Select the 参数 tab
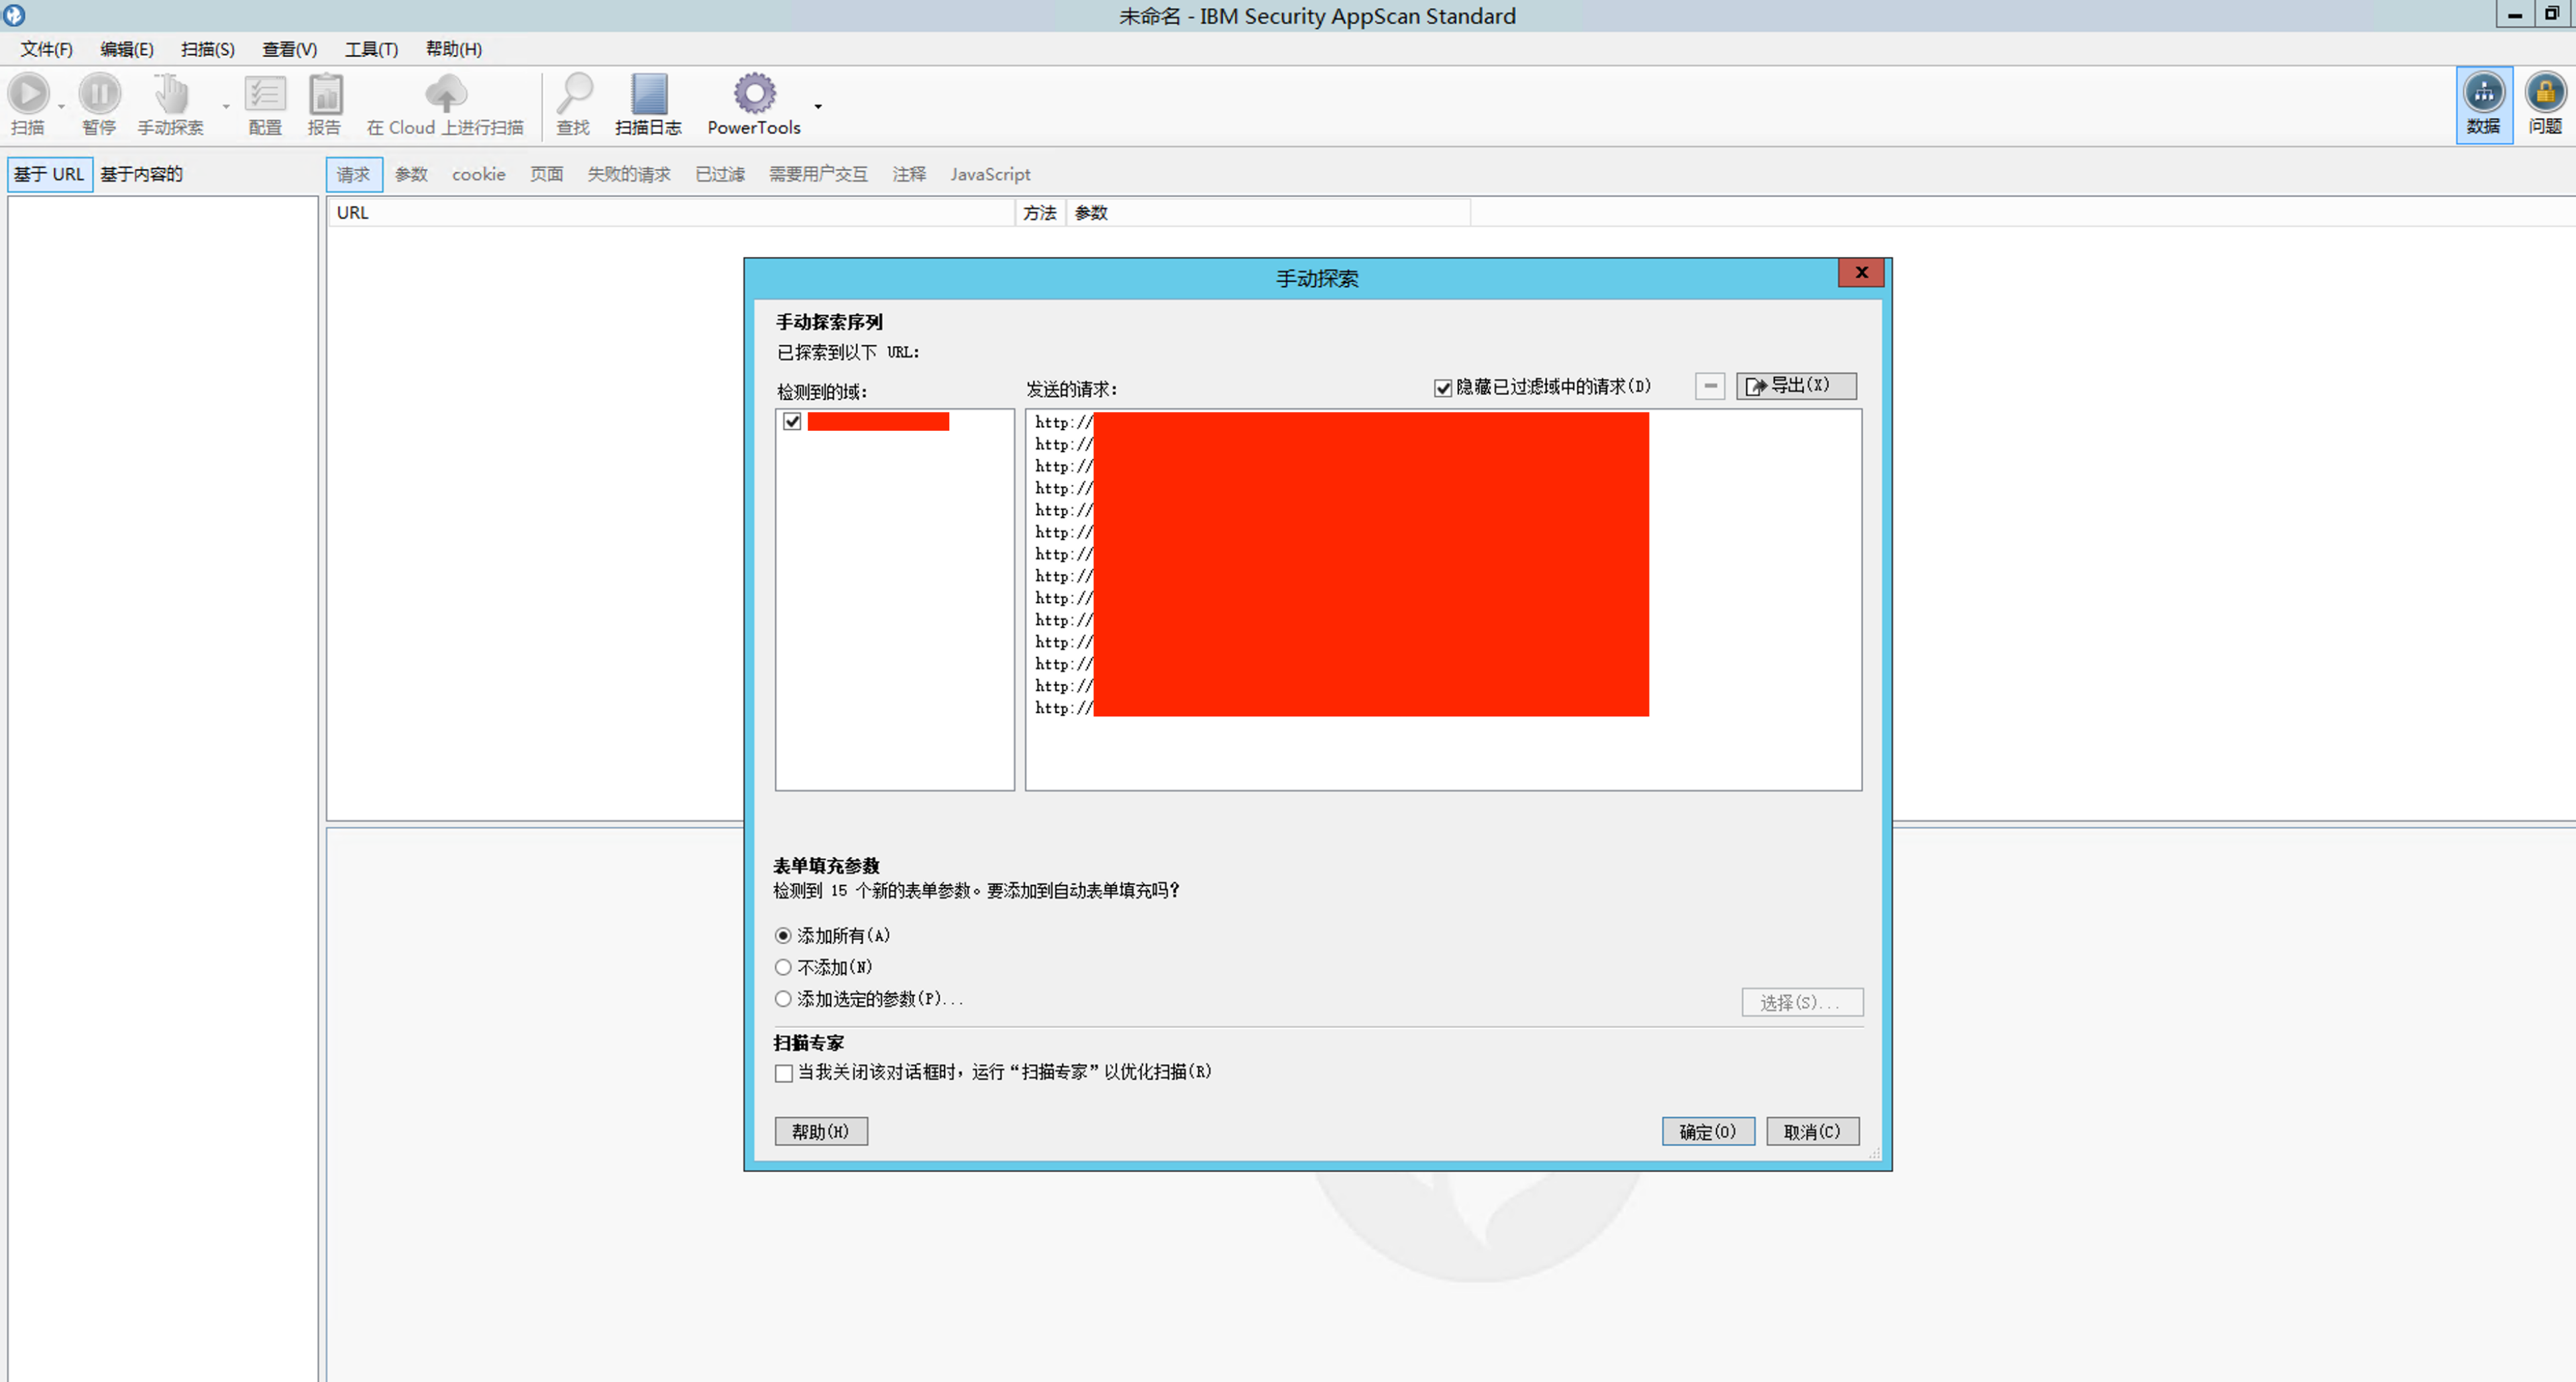 tap(411, 174)
